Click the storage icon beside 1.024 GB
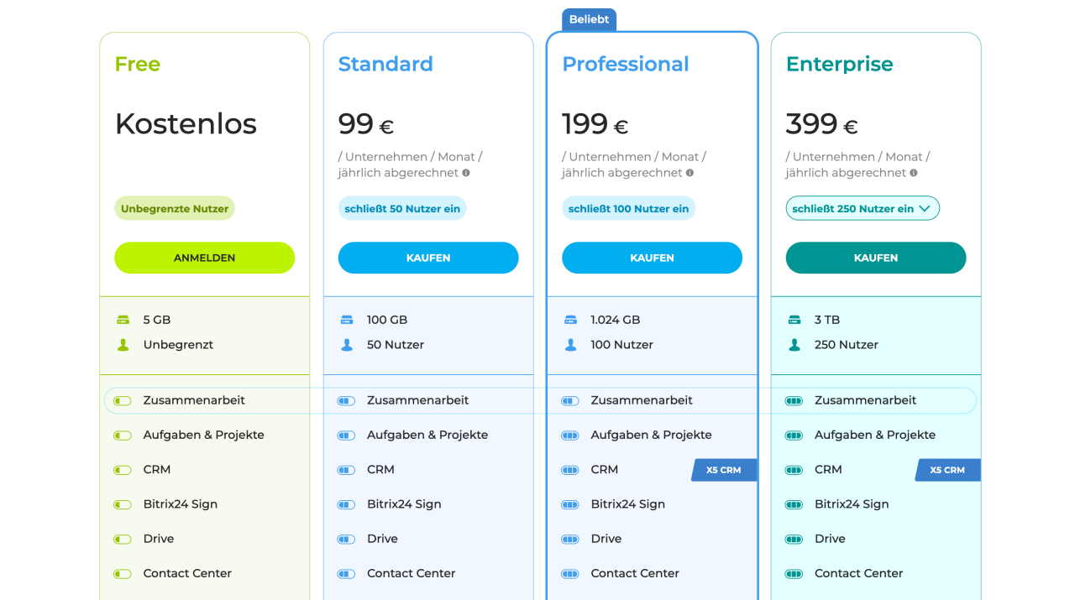1075x600 pixels. point(571,320)
